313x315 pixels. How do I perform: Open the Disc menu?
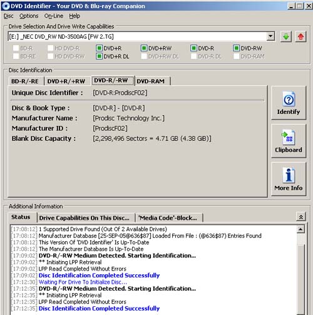[9, 16]
